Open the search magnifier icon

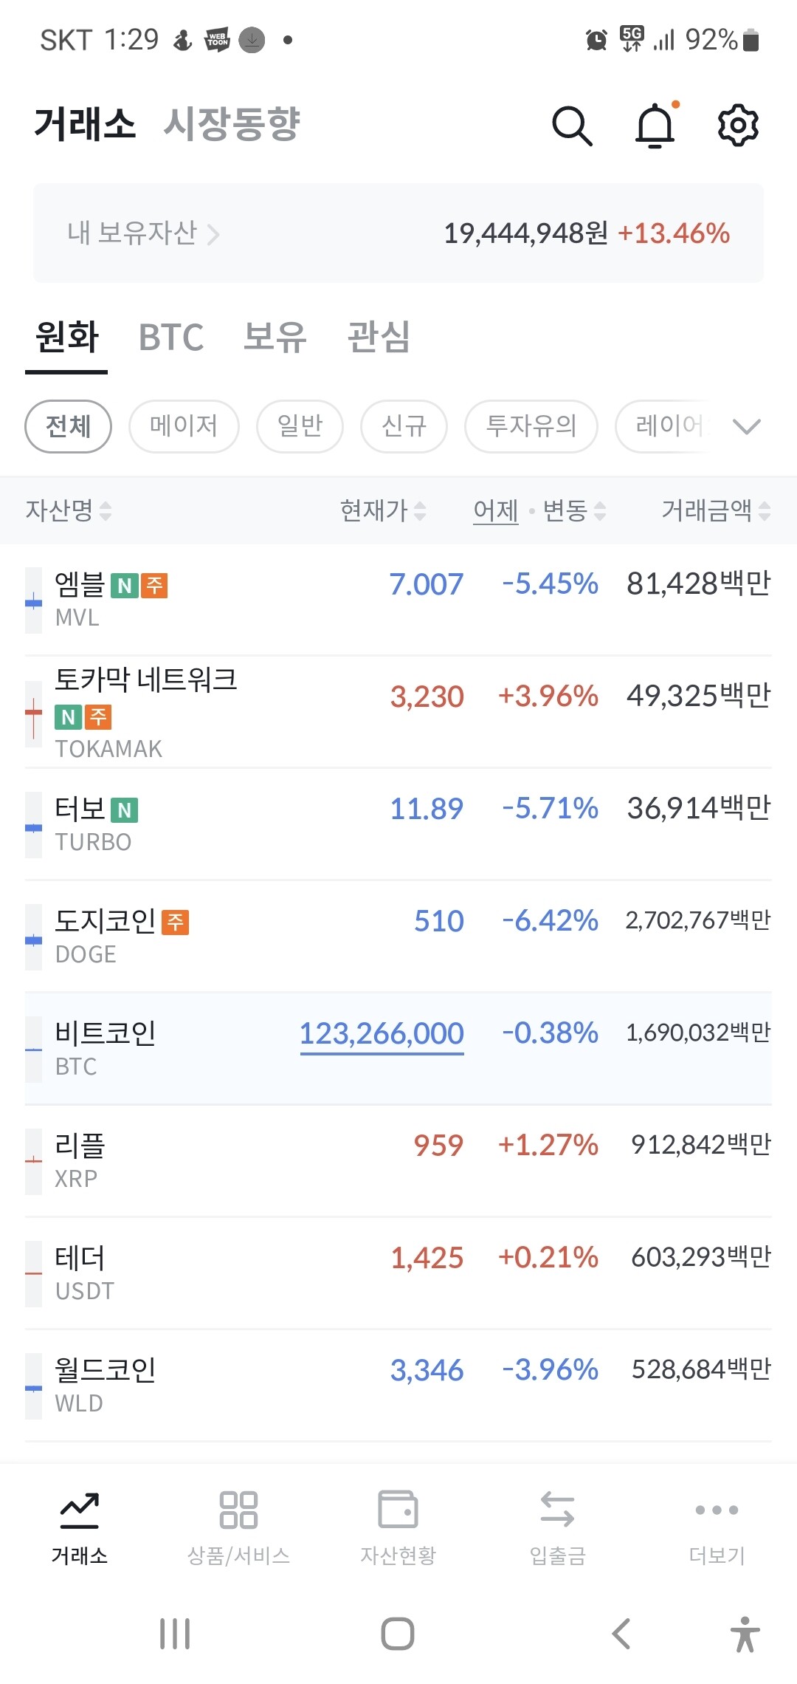(572, 126)
